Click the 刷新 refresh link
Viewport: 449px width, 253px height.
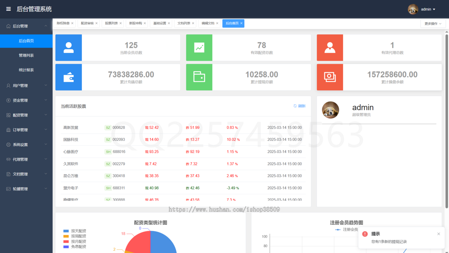pyautogui.click(x=299, y=106)
